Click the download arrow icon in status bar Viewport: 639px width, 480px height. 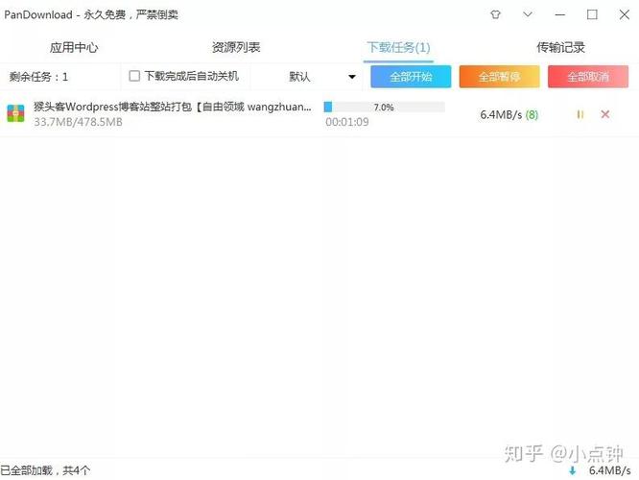point(573,470)
